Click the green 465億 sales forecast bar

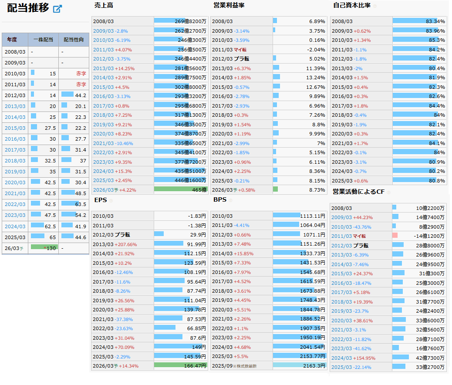point(180,190)
